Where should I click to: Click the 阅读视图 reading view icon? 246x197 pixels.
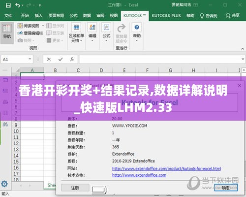(x=20, y=26)
